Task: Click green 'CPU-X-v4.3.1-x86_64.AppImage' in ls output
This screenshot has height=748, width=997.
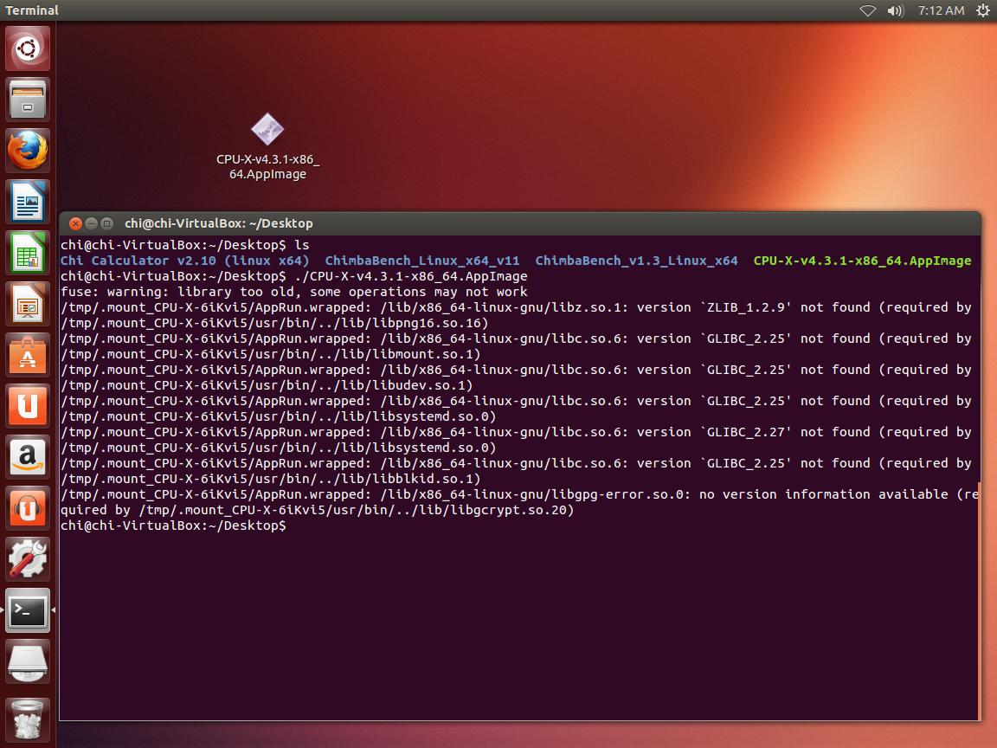Action: pos(862,261)
